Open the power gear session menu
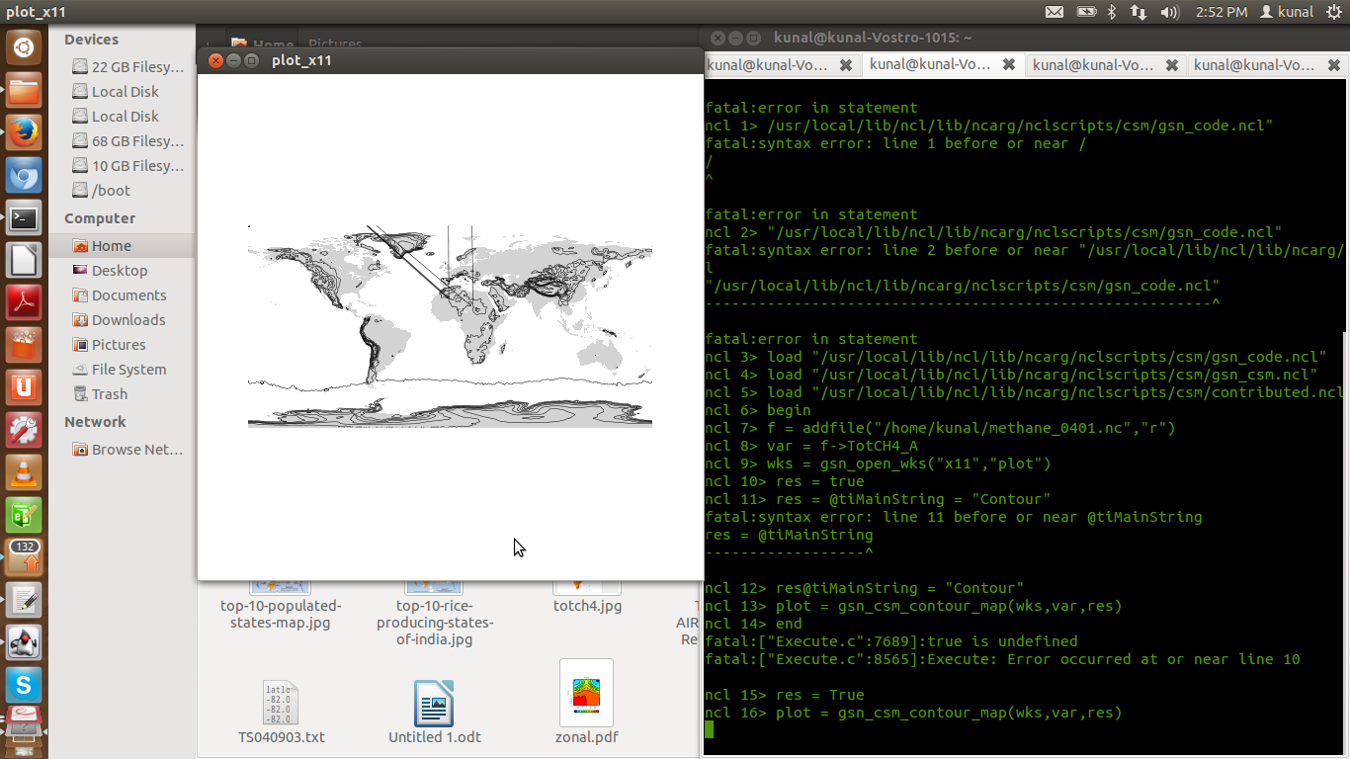 click(x=1333, y=12)
